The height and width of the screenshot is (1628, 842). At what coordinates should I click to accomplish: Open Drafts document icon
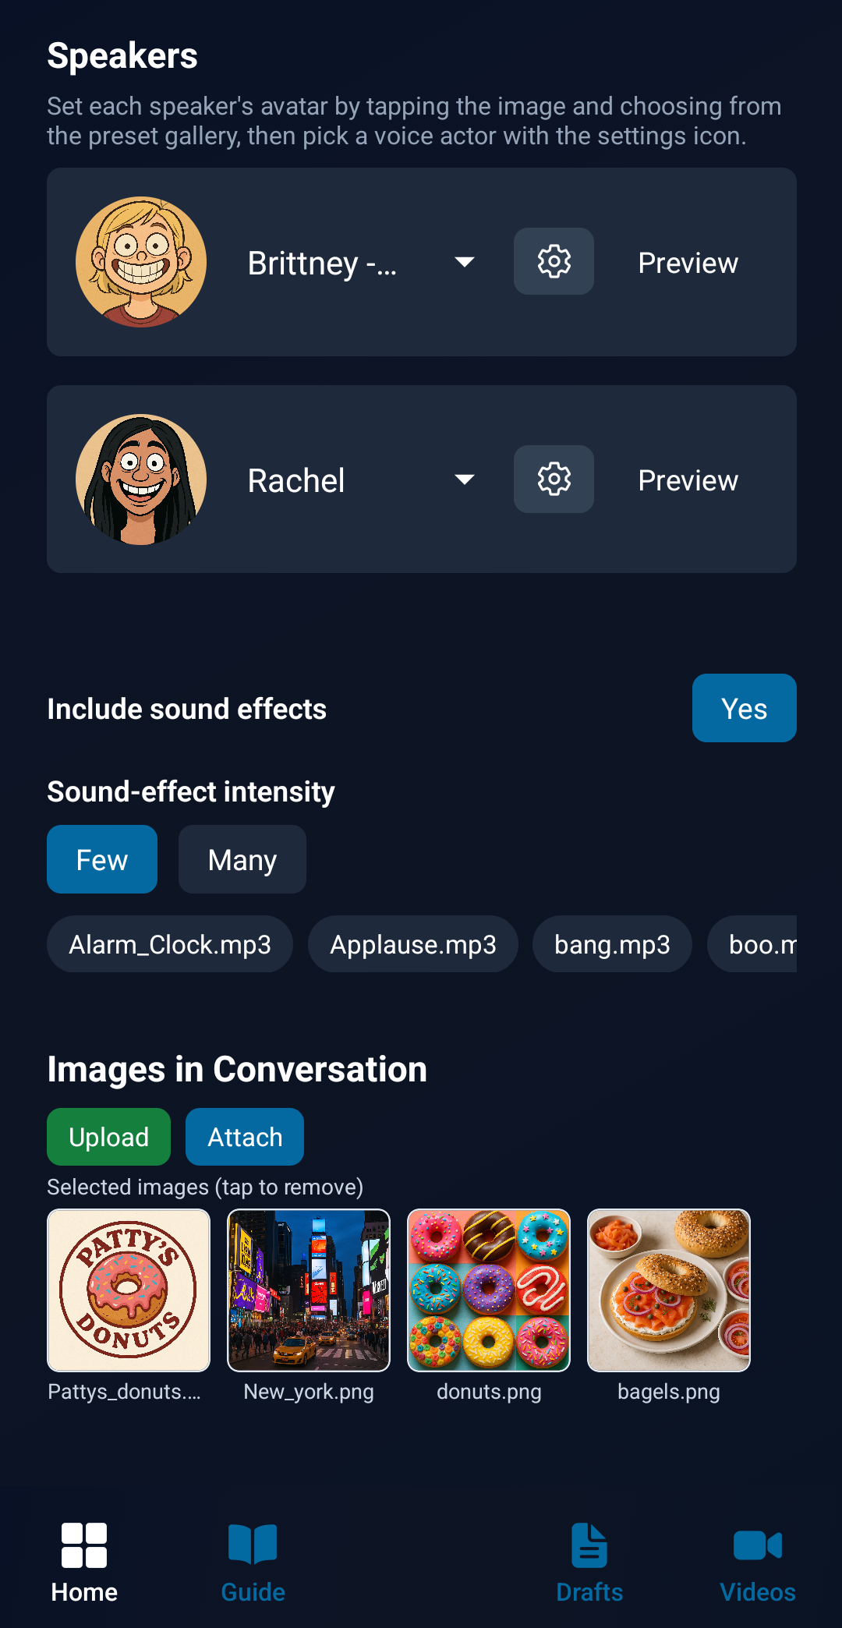589,1545
